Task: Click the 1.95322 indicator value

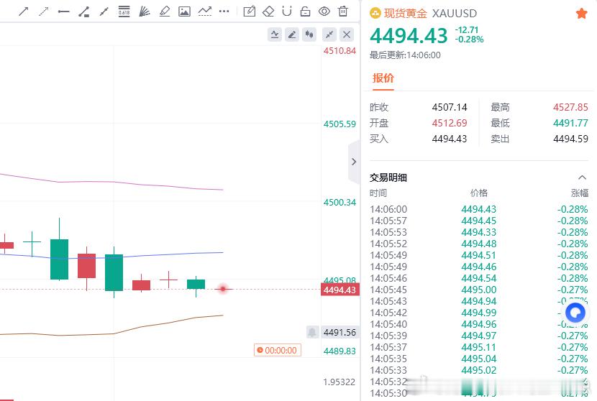Action: point(339,382)
